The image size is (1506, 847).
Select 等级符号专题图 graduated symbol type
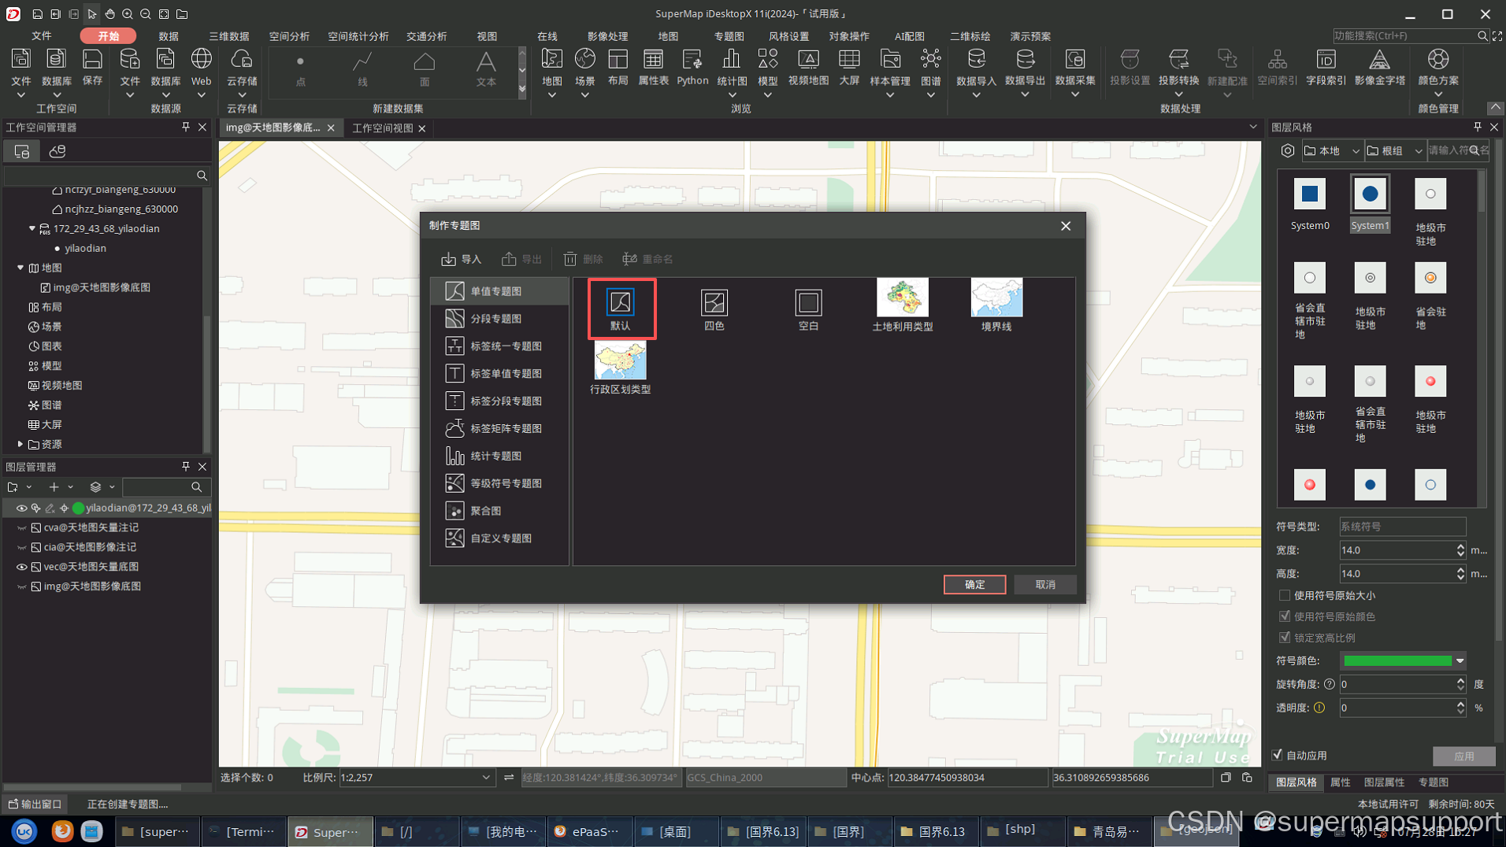(499, 483)
